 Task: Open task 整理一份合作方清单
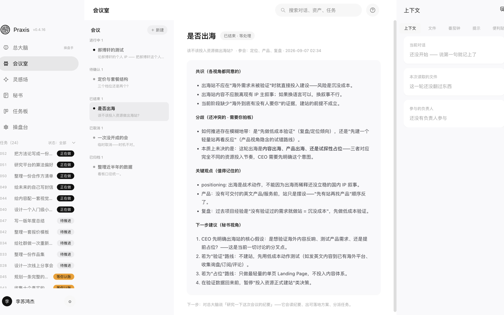tap(38, 176)
